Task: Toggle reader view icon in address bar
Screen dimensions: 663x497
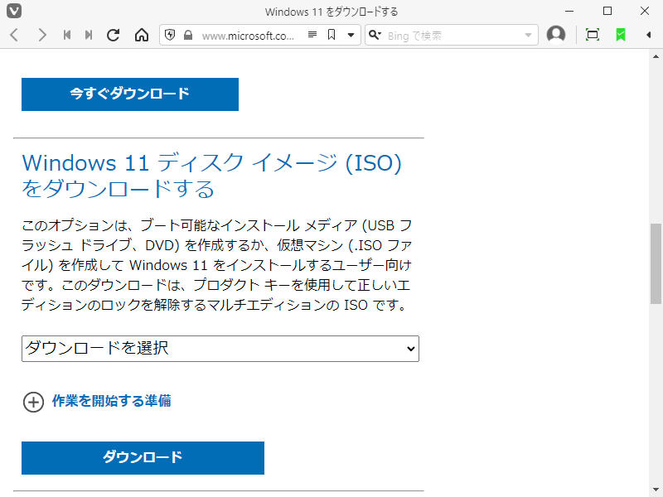Action: point(312,35)
